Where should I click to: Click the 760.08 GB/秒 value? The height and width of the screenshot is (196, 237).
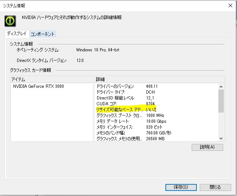tap(159, 133)
